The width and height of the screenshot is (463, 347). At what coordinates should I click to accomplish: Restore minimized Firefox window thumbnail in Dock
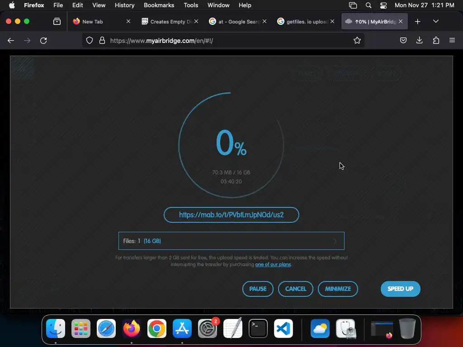coord(382,329)
